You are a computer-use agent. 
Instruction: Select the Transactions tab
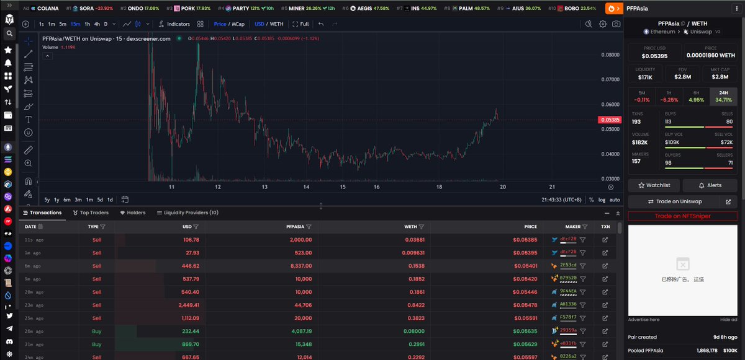coord(43,213)
